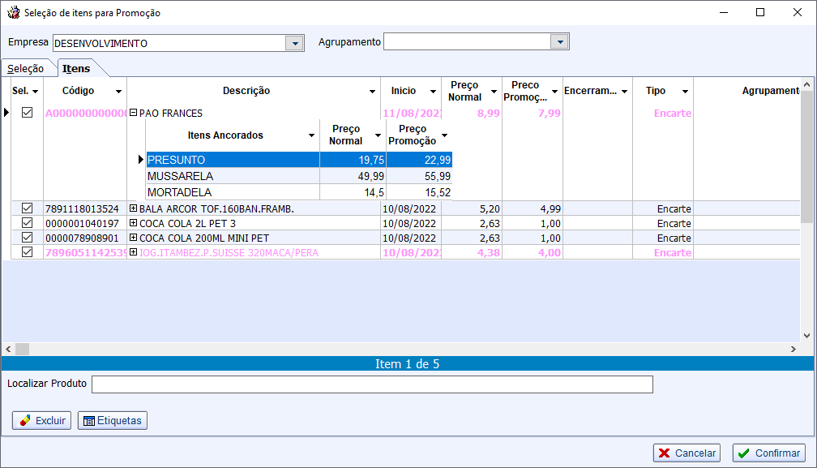This screenshot has height=468, width=817.
Task: Open the Empresa dropdown
Action: (x=295, y=43)
